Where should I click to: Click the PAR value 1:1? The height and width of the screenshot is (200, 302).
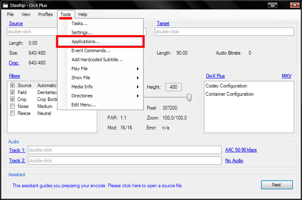123,118
